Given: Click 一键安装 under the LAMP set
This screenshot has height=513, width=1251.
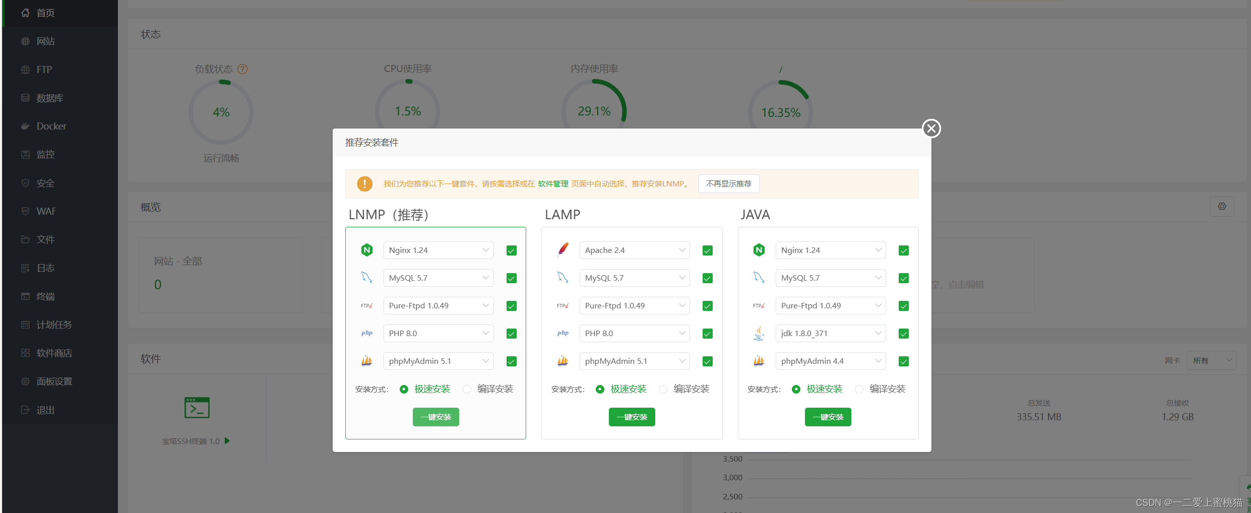Looking at the screenshot, I should pyautogui.click(x=632, y=417).
